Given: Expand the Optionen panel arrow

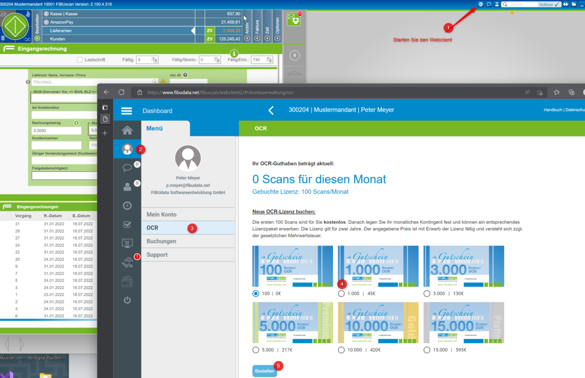Looking at the screenshot, I should [277, 38].
